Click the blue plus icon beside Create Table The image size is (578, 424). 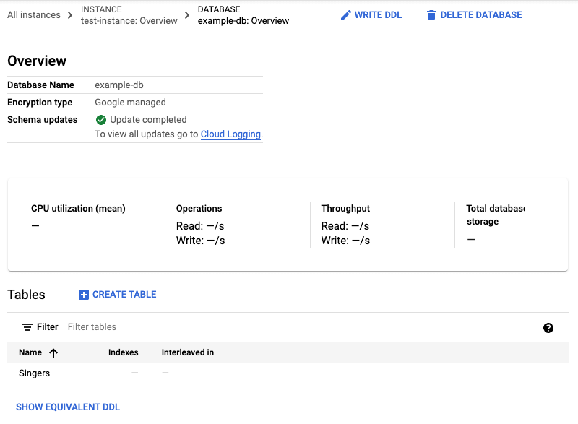pos(84,294)
